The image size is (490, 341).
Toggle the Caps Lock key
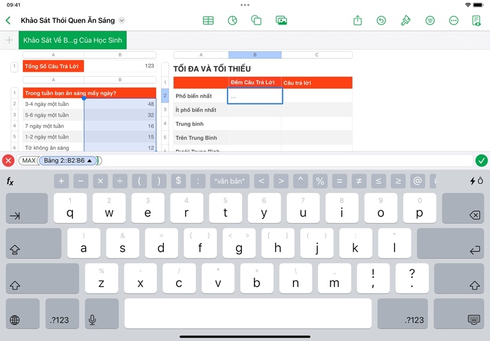[x=34, y=244]
